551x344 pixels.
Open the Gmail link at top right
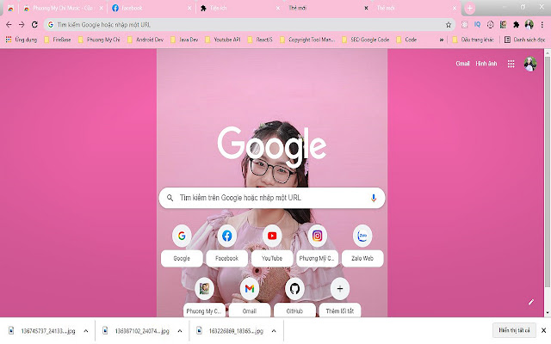tap(462, 64)
